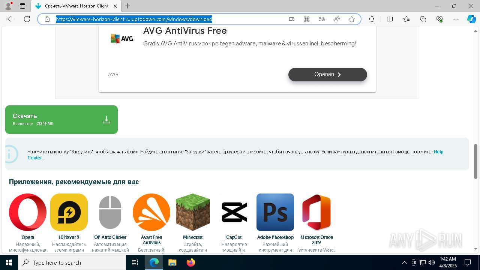Open the OP Auto Clicker mouse icon
Image resolution: width=480 pixels, height=270 pixels.
(x=110, y=212)
